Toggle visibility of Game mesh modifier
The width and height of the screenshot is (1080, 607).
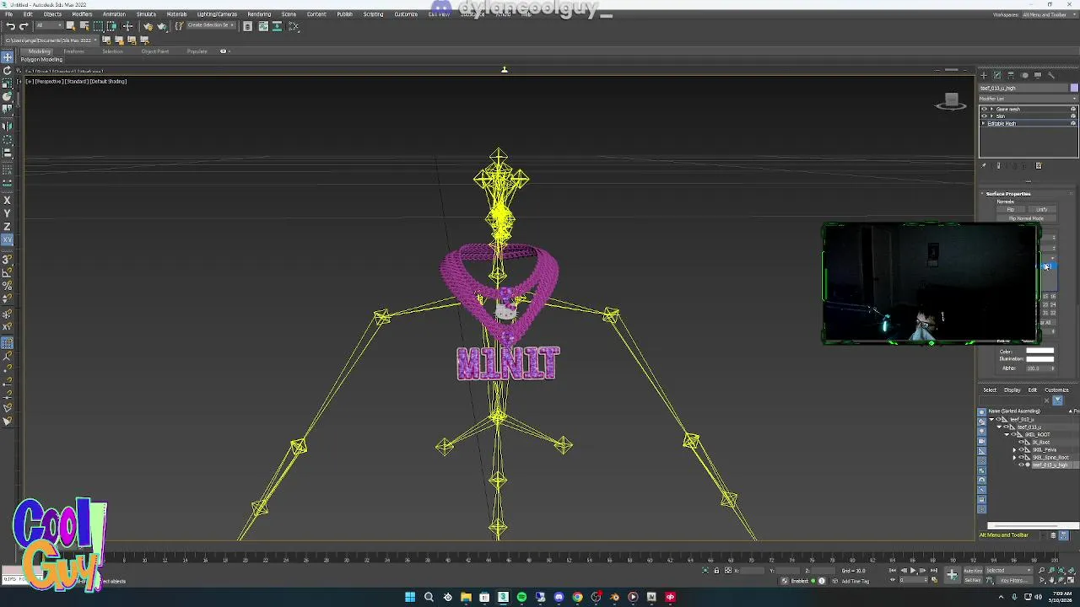[984, 109]
